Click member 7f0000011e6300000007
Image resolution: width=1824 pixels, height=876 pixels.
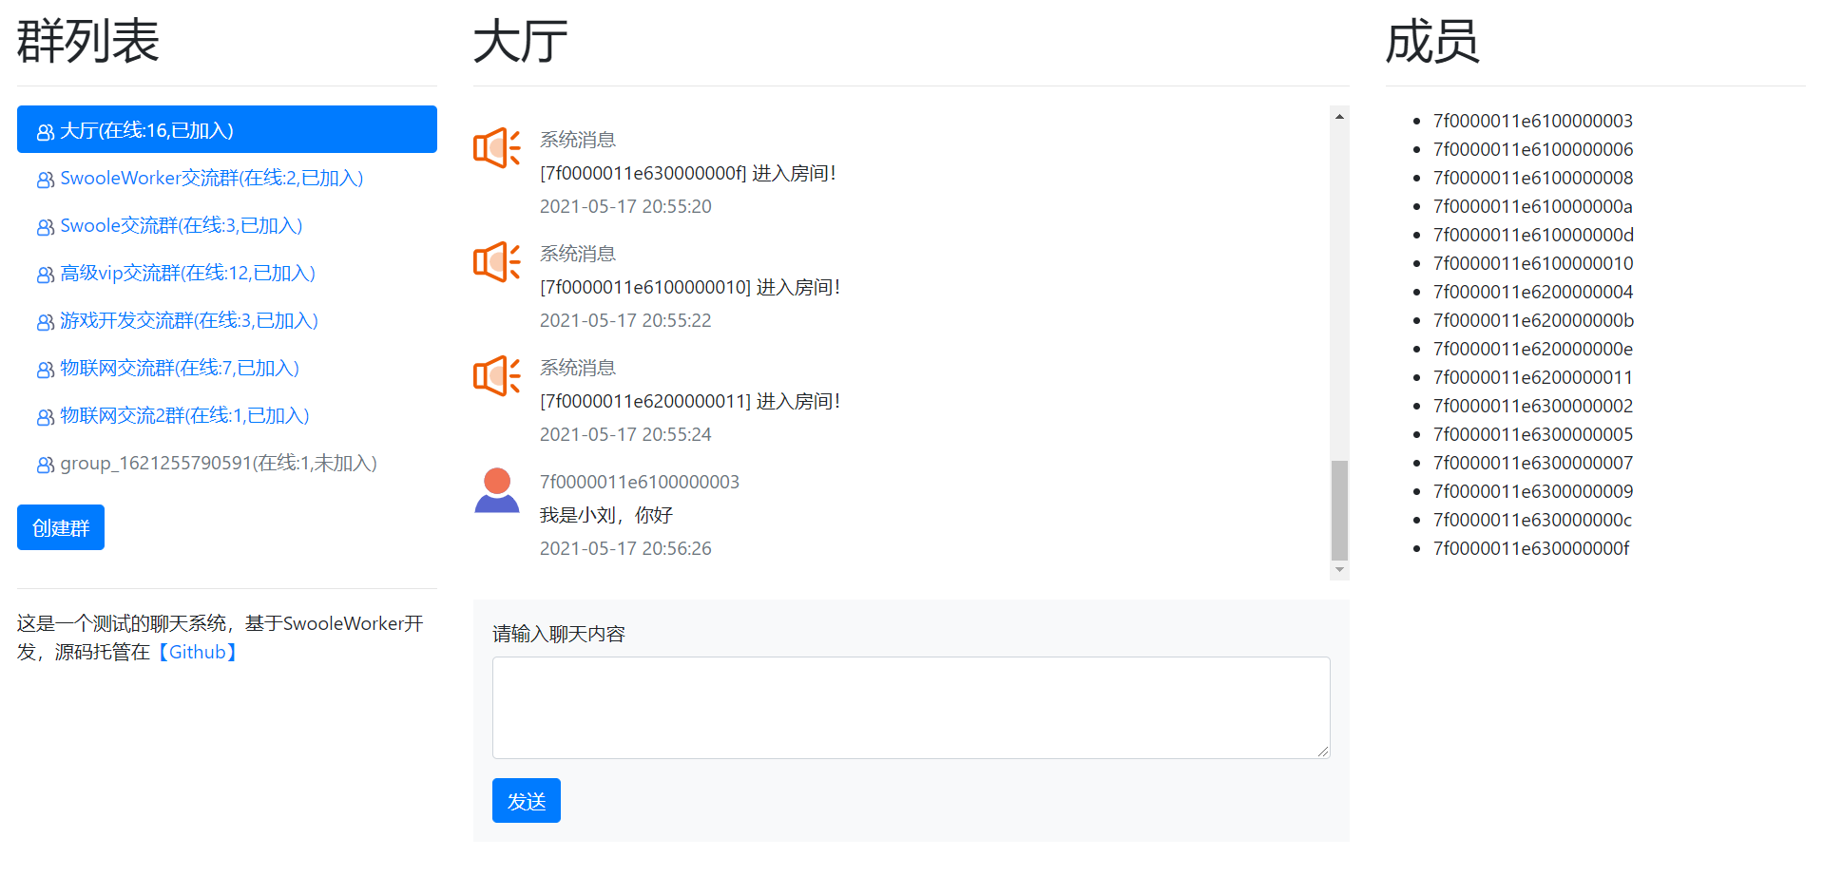1533,463
